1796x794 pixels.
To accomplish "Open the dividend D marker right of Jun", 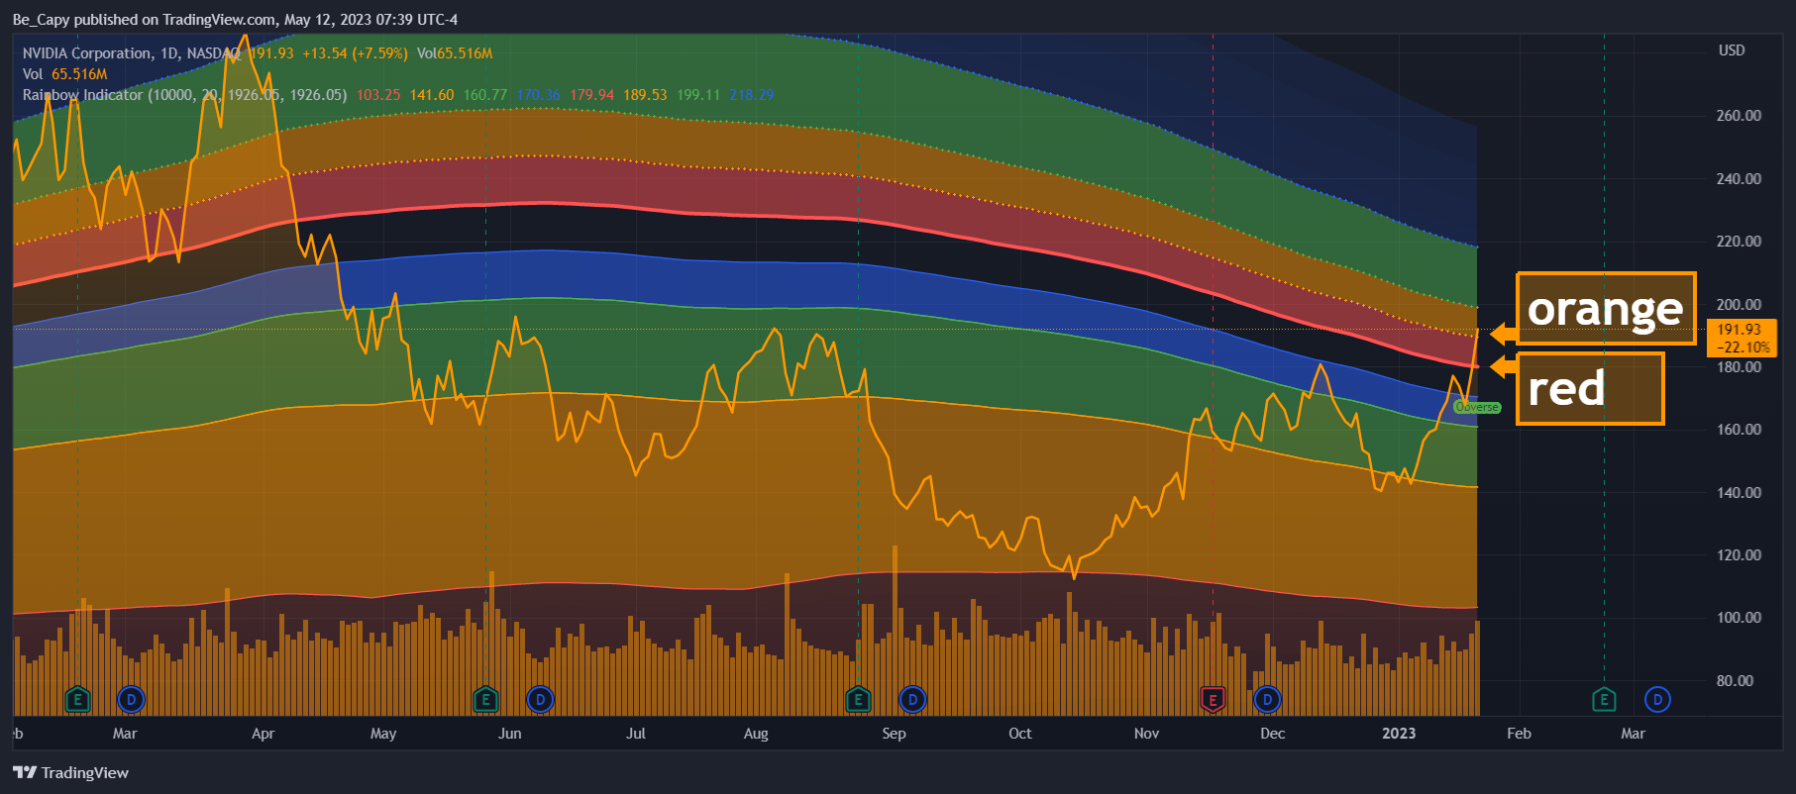I will pos(540,700).
